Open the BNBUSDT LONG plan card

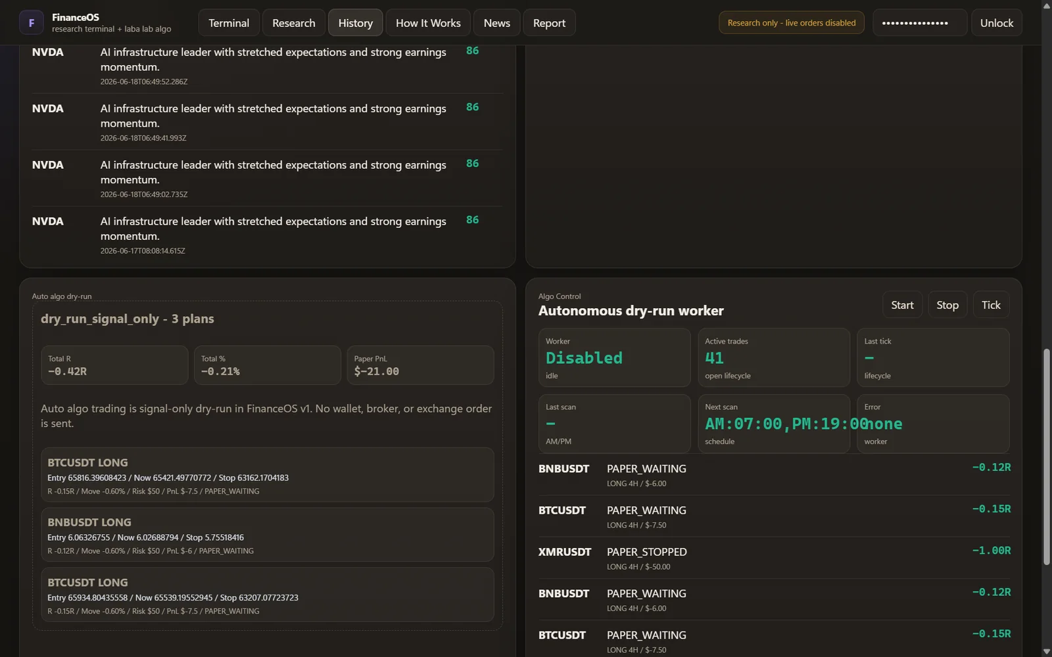click(268, 535)
